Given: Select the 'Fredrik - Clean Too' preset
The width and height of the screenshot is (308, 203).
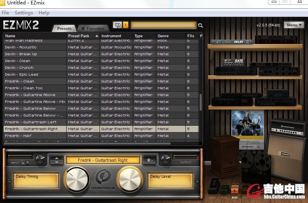Looking at the screenshot, I should pos(101,88).
